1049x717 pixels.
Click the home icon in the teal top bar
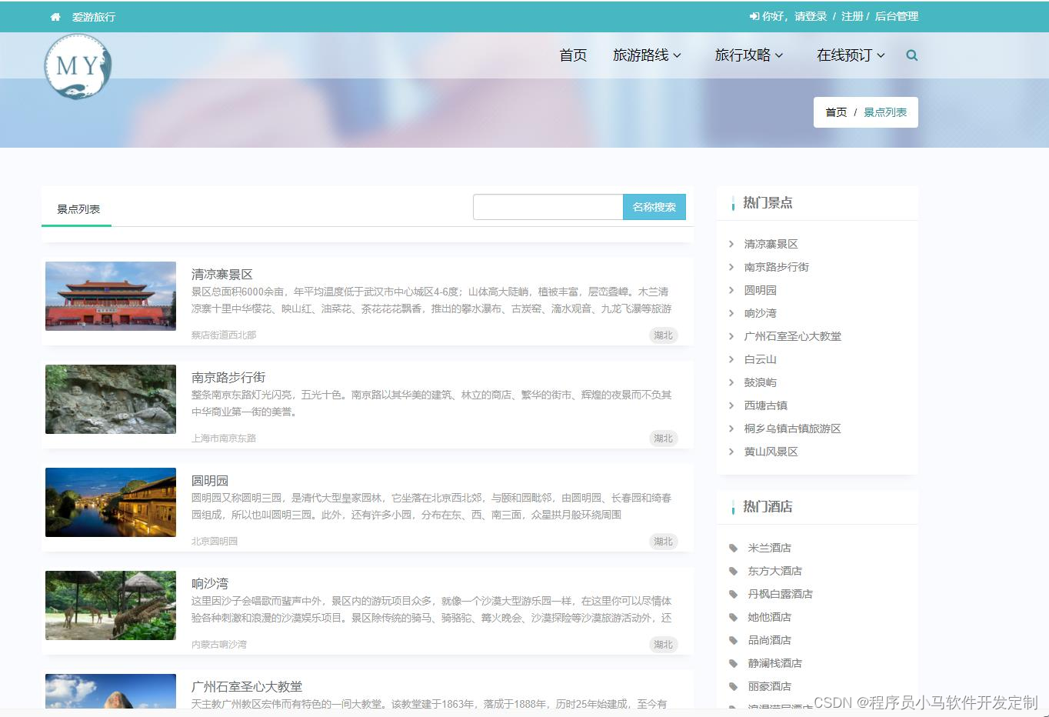[54, 16]
